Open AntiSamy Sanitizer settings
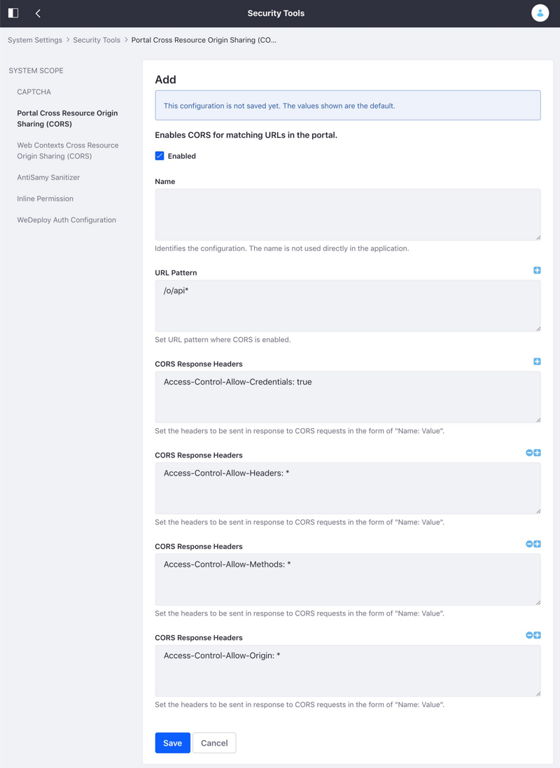This screenshot has width=560, height=768. tap(48, 177)
